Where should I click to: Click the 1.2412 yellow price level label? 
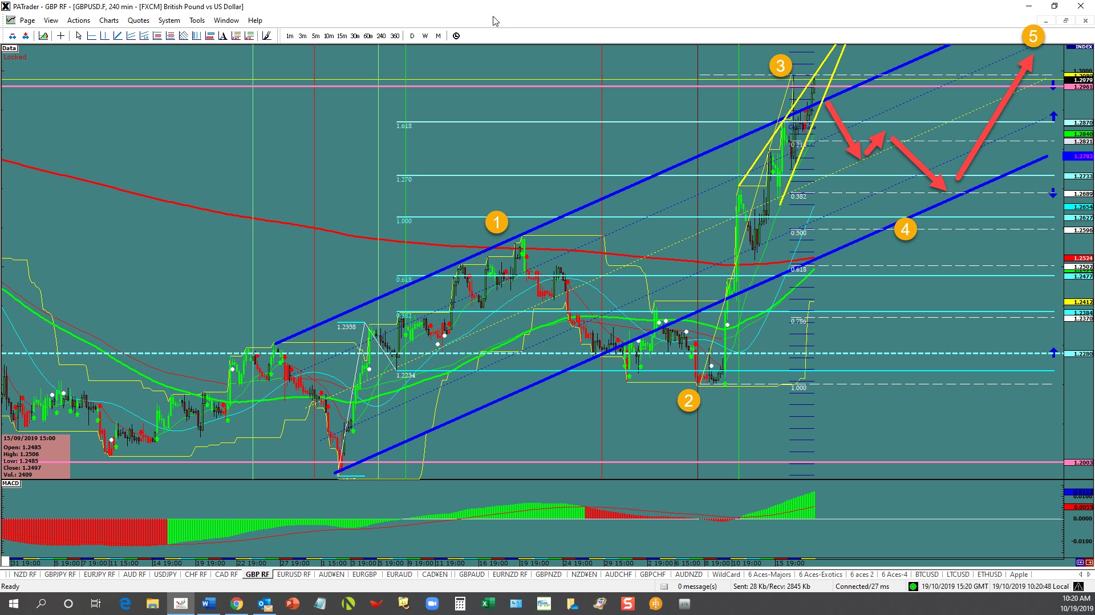(1078, 302)
